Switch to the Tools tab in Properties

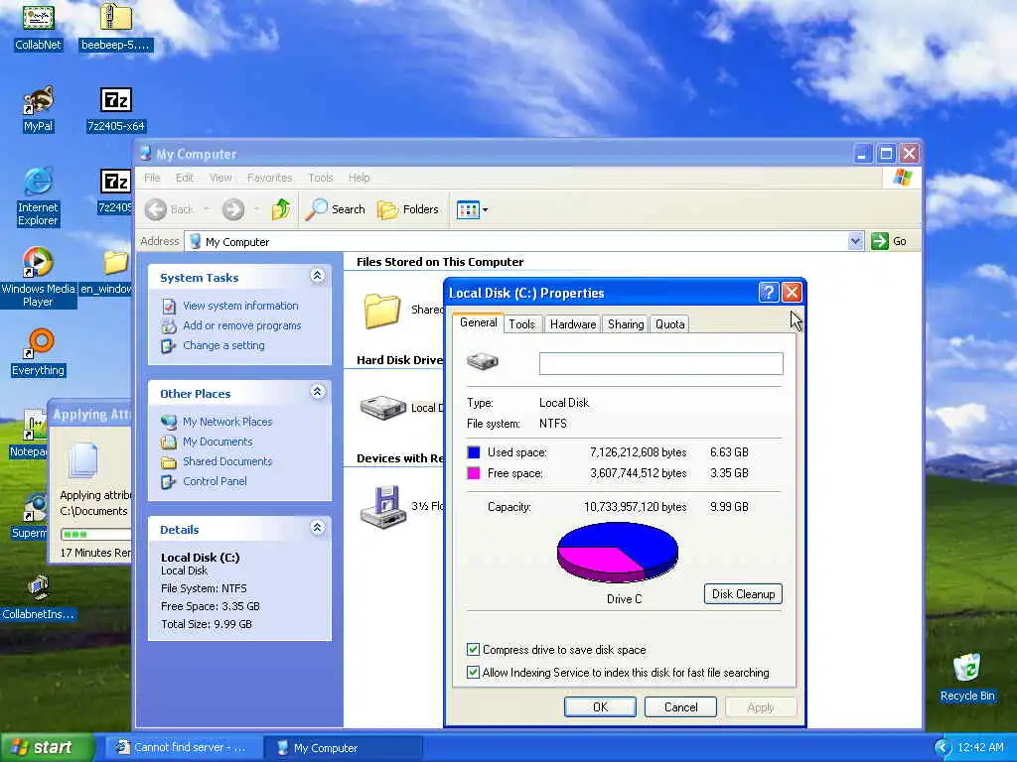tap(521, 324)
